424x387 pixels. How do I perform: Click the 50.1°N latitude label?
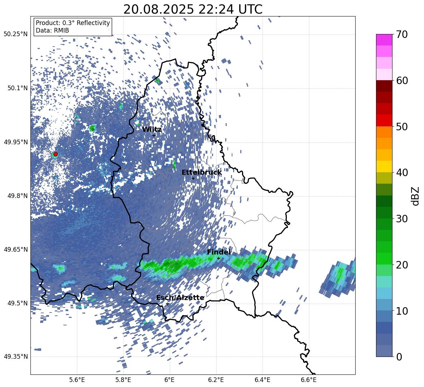coord(17,88)
